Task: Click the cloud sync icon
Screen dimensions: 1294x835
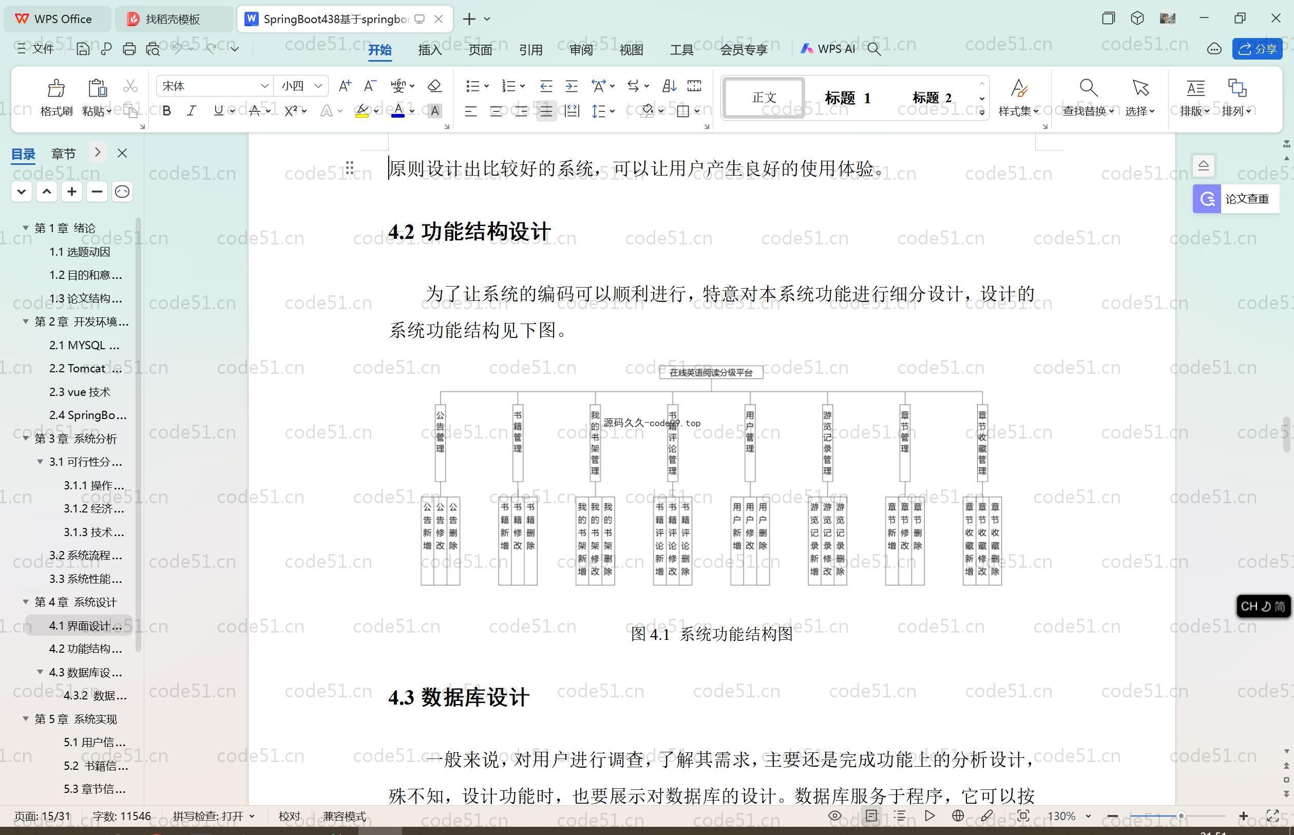Action: (x=1214, y=49)
